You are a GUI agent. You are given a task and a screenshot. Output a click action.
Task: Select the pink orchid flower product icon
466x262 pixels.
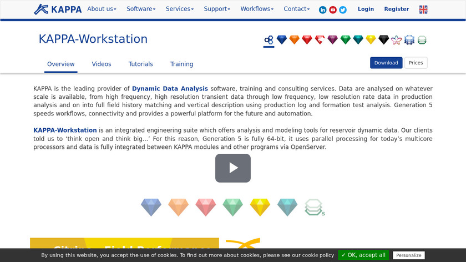tap(396, 40)
